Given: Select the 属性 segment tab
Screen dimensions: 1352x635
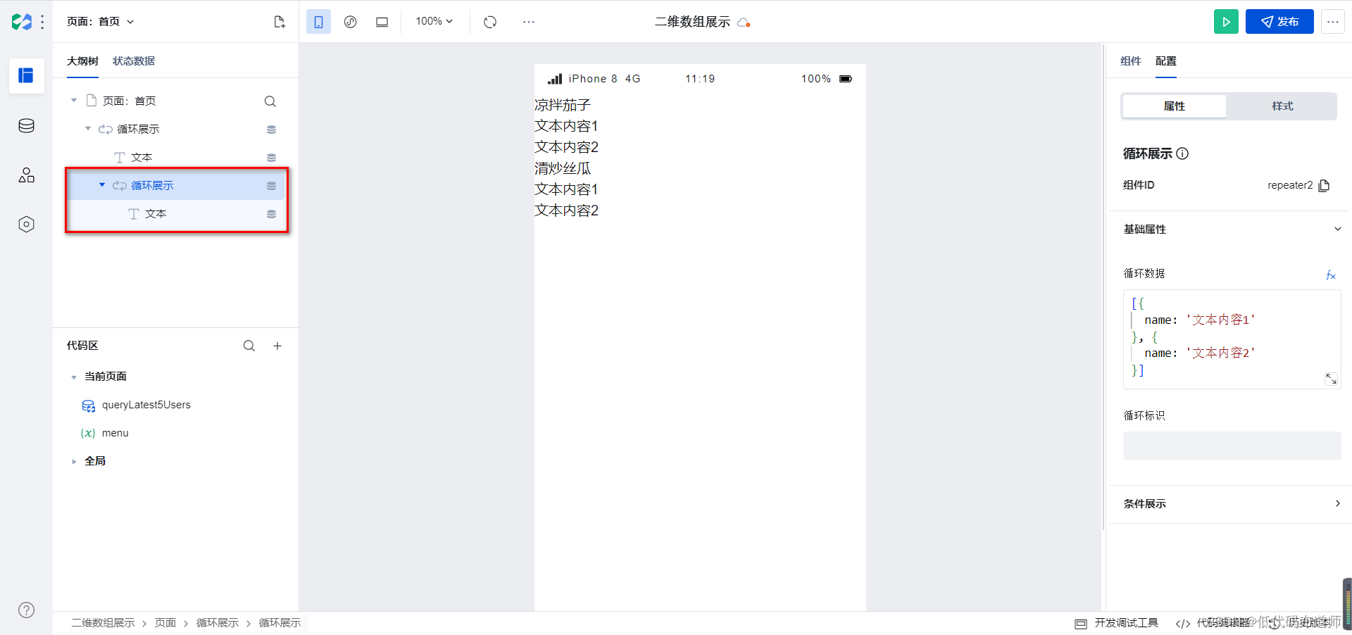Looking at the screenshot, I should [x=1174, y=106].
